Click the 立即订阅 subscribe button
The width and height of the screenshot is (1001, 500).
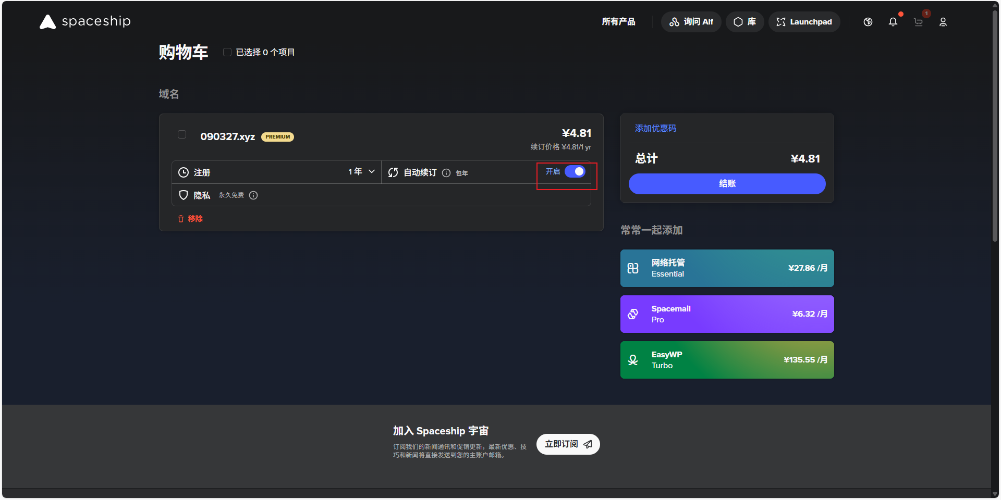[x=568, y=444]
